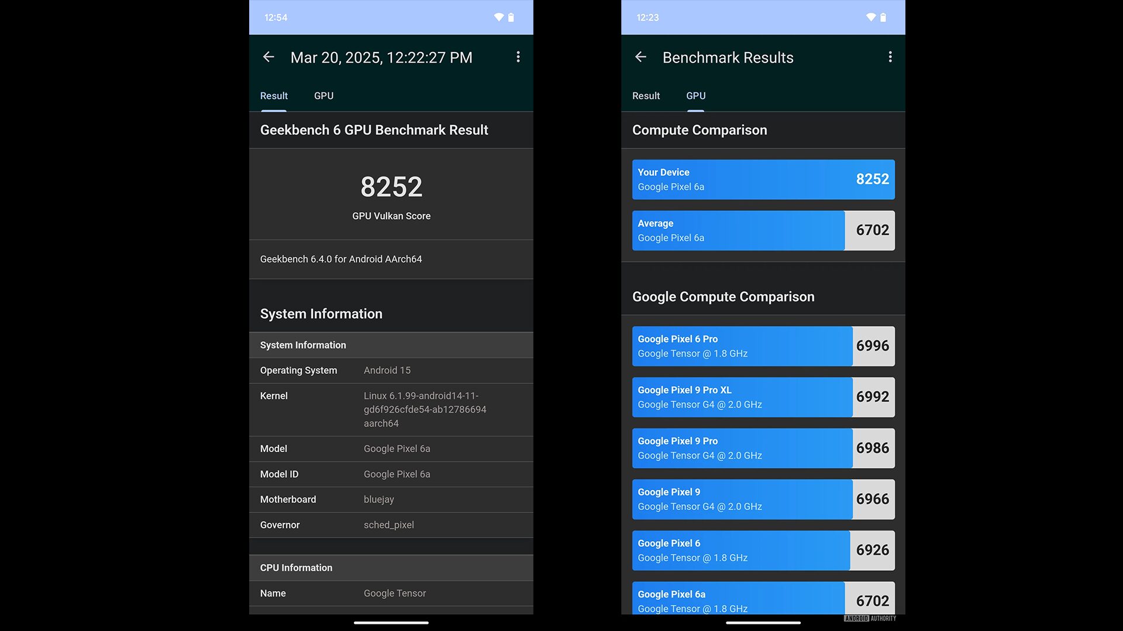1123x631 pixels.
Task: Tap the Mar 20, 2025 title
Action: 381,57
